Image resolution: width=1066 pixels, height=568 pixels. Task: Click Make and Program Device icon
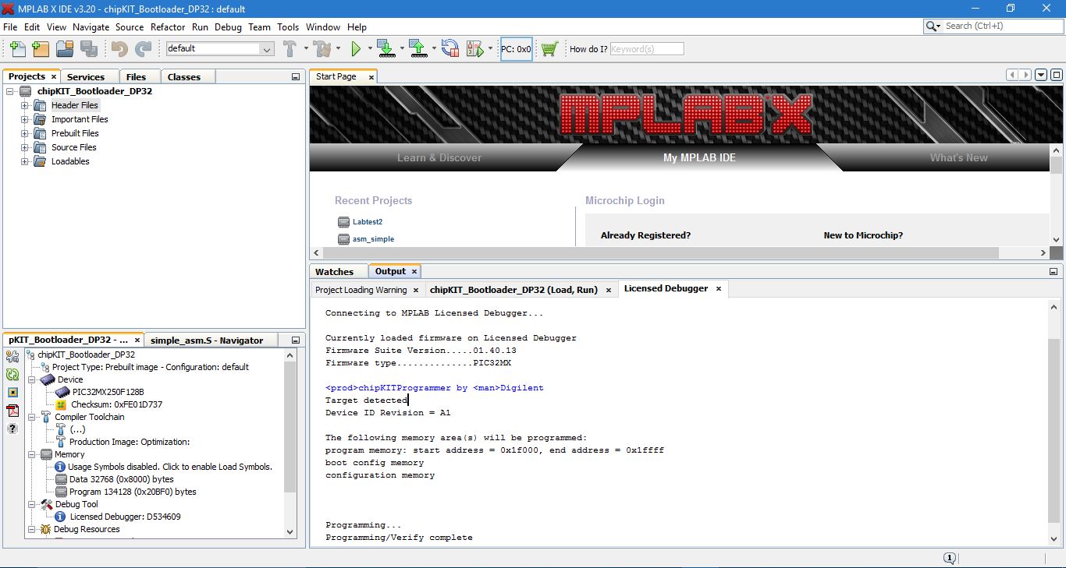point(386,49)
